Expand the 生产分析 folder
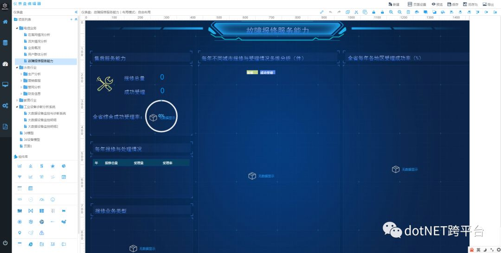 pos(21,74)
